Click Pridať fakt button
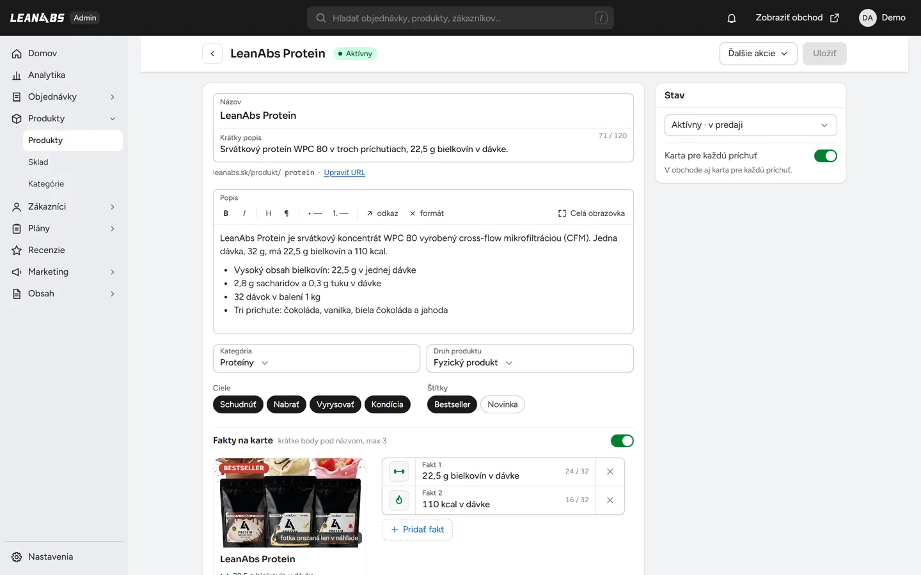The image size is (921, 575). coord(417,530)
